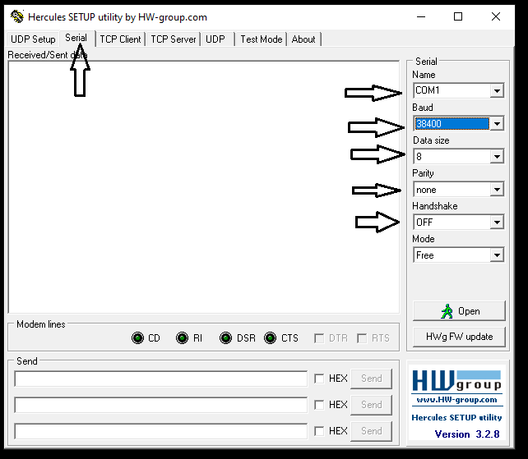528x459 pixels.
Task: Minimize the Hercules window
Action: pyautogui.click(x=421, y=16)
